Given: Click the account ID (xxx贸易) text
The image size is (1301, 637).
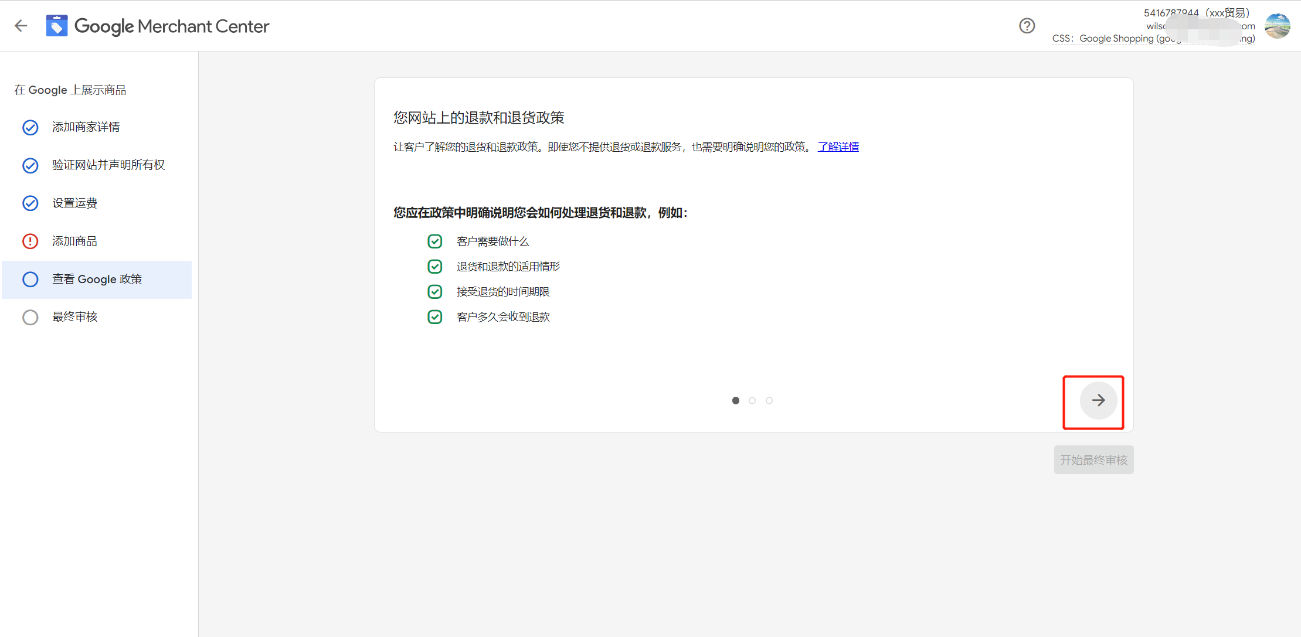Looking at the screenshot, I should [1197, 13].
